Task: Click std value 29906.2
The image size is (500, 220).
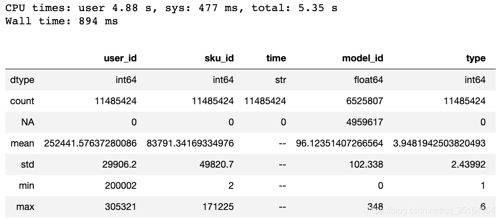Action: [x=119, y=164]
